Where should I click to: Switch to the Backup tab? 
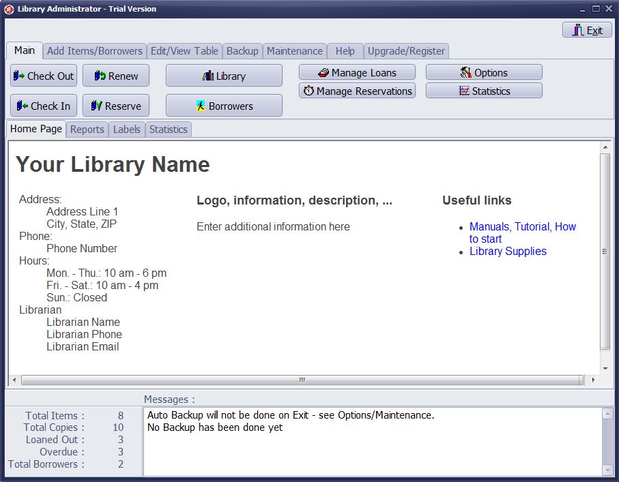point(242,50)
